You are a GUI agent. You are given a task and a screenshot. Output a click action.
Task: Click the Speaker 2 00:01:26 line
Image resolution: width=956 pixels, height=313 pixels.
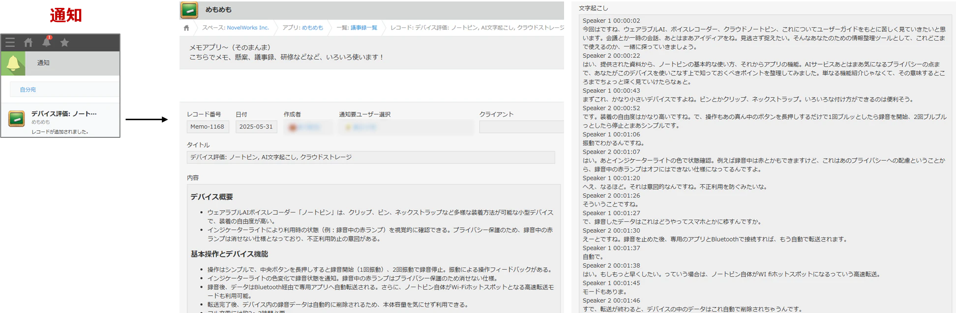[611, 196]
